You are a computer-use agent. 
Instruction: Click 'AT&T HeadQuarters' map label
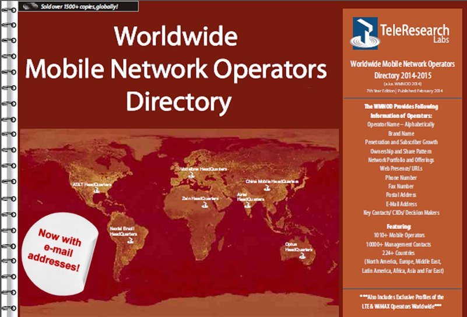92,185
